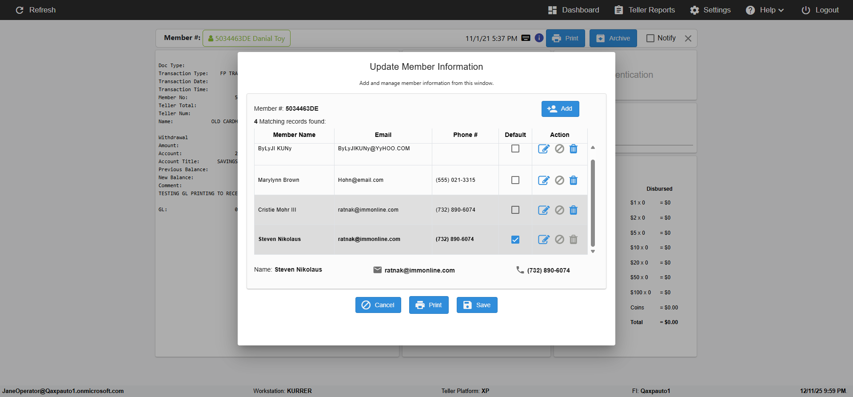
Task: Click the phone icon by (732) 890-6074
Action: 520,270
